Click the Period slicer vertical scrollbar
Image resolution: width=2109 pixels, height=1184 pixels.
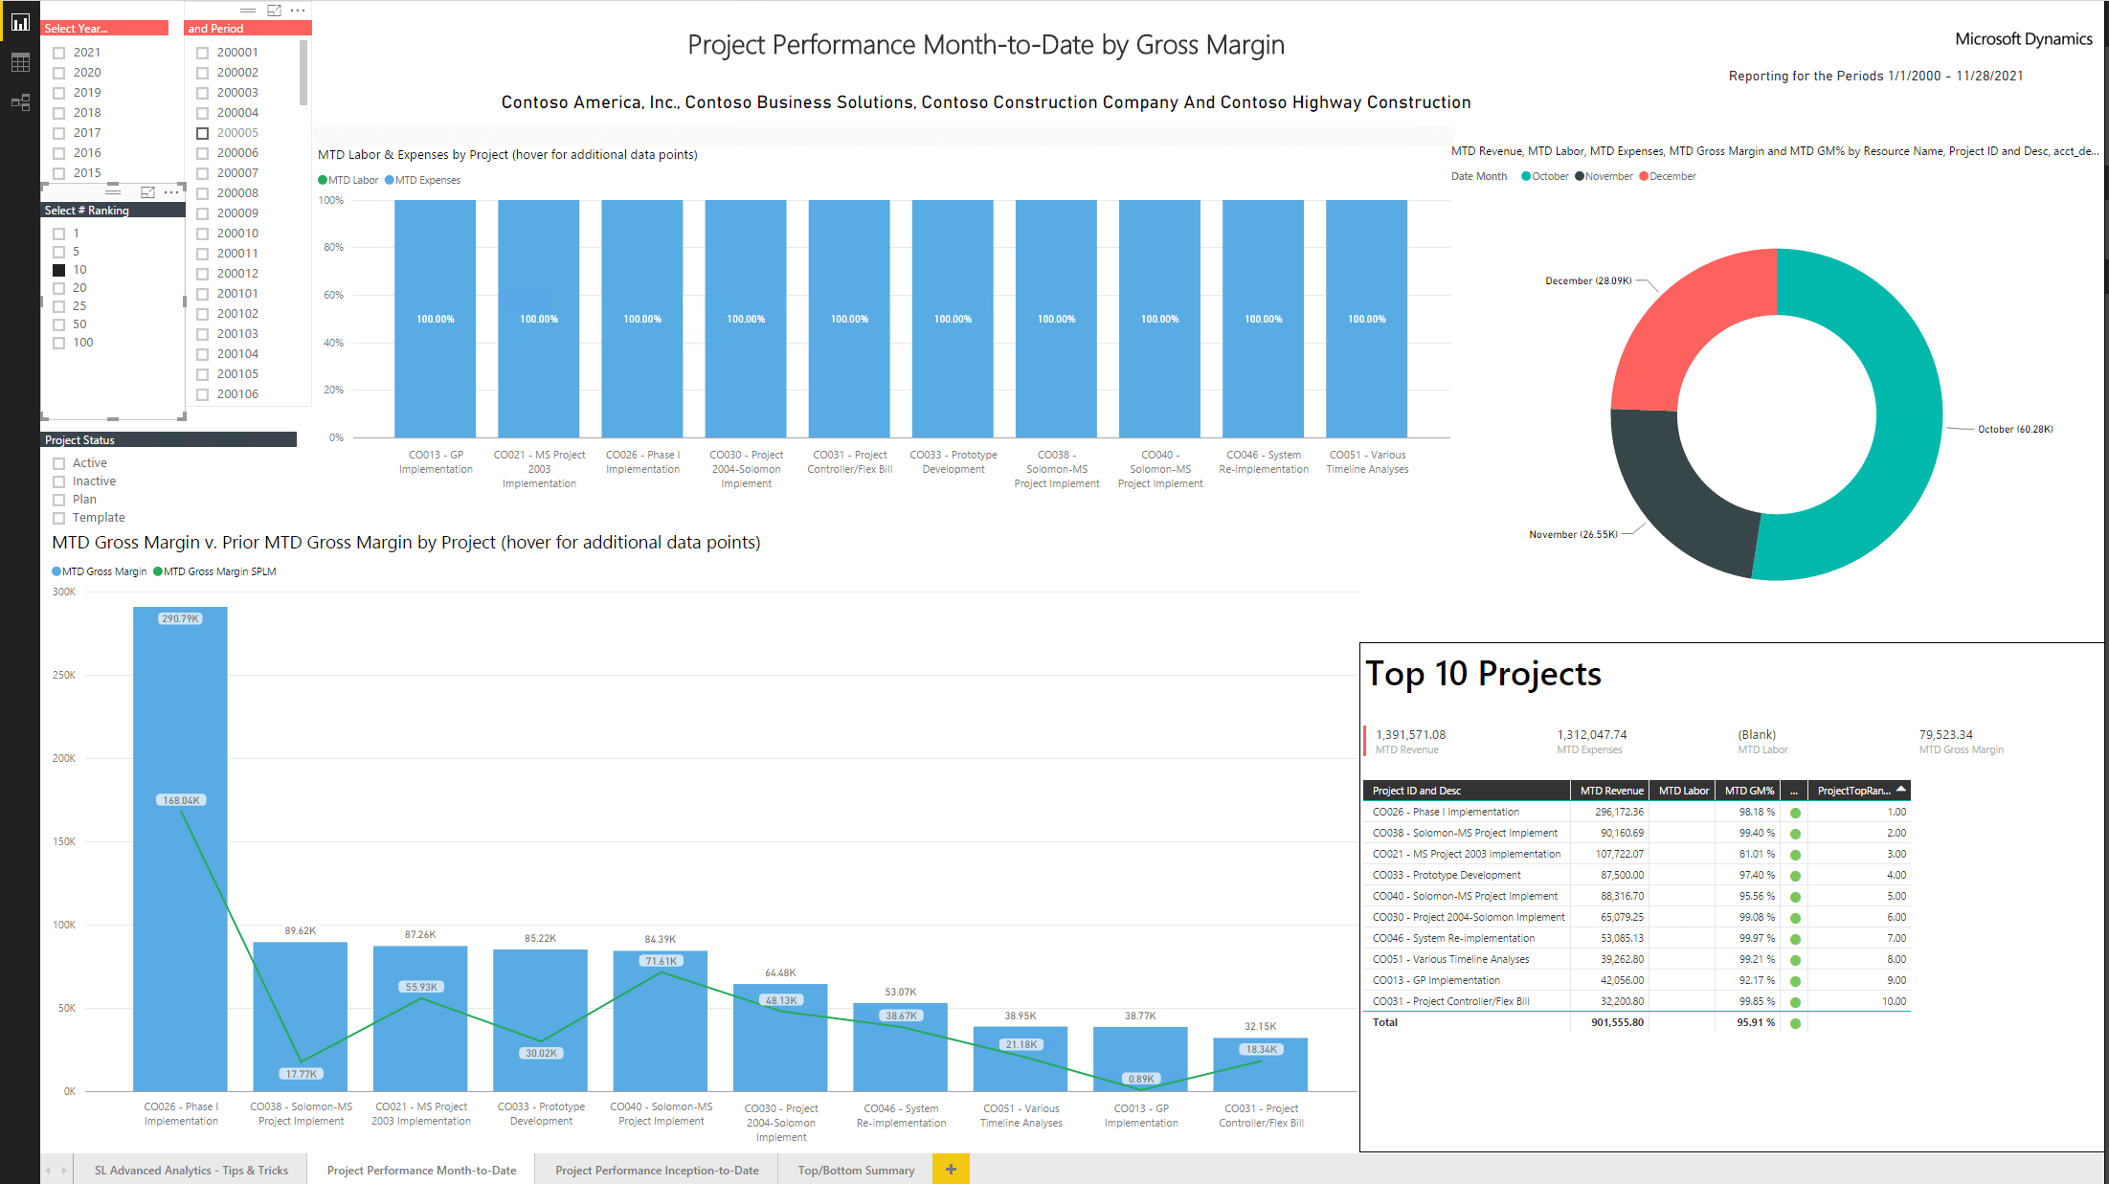coord(303,72)
